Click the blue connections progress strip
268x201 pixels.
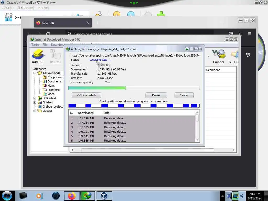click(x=134, y=106)
